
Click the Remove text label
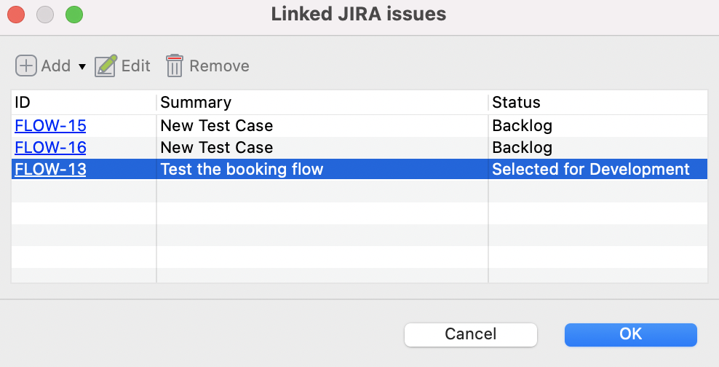[x=219, y=66]
